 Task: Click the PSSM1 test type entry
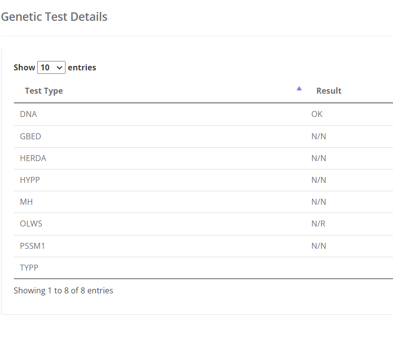point(32,246)
